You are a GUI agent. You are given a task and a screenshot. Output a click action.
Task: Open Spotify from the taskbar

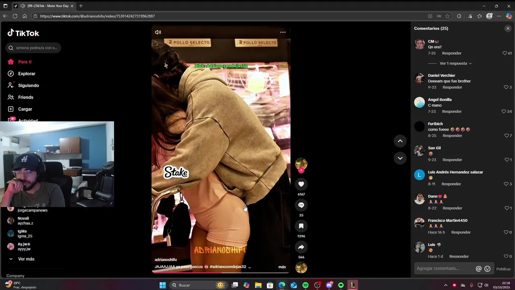coord(305,285)
